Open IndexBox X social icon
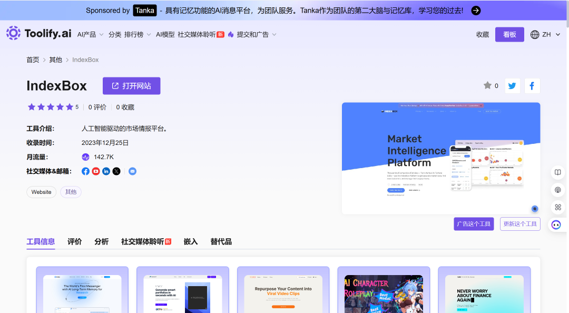569x313 pixels. [x=116, y=171]
